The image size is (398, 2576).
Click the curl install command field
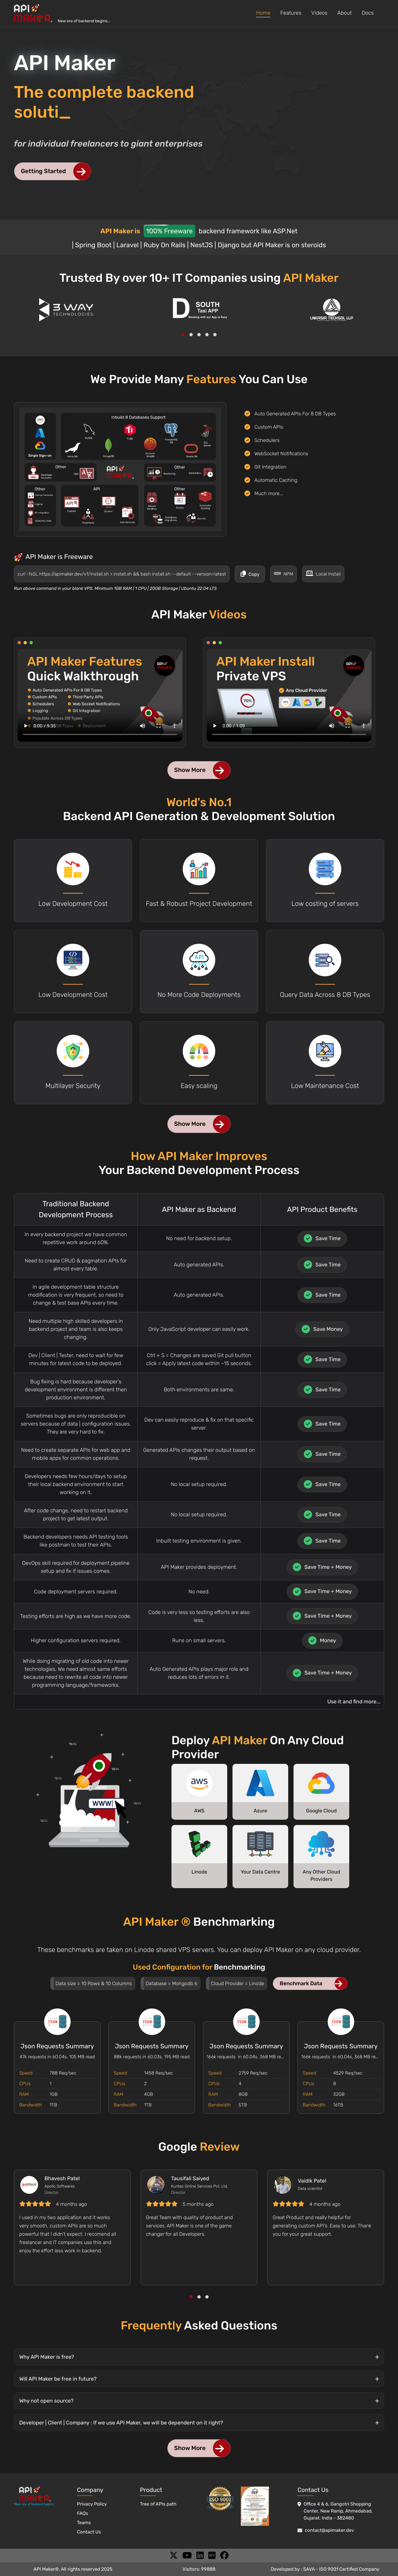tap(122, 574)
